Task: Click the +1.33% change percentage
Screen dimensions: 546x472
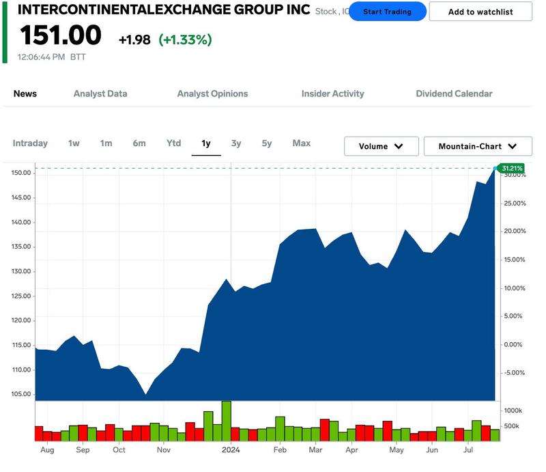Action: pos(185,40)
